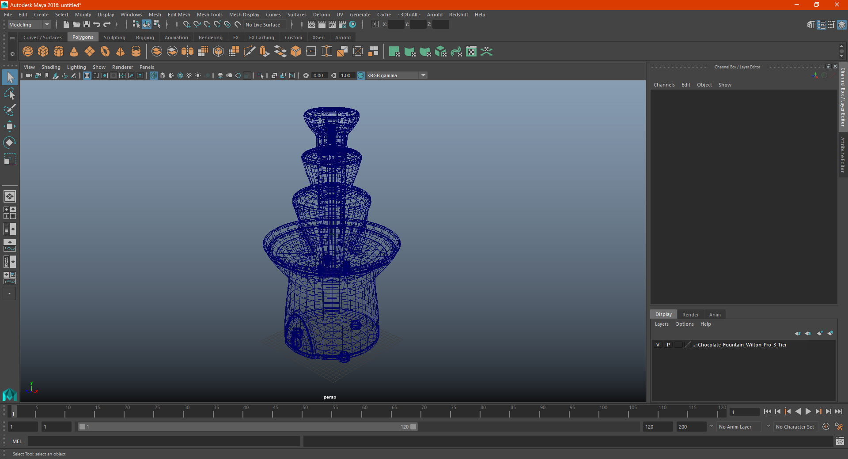Click the Redo arrow icon

pos(107,25)
